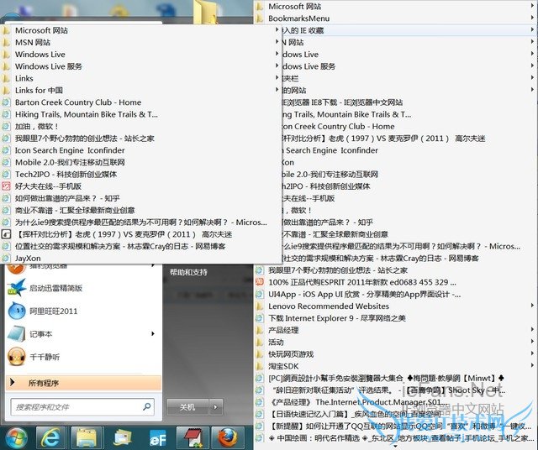Click the red icon beside 好大夫在线--手机版
Viewport: 538px width, 450px height.
6,186
